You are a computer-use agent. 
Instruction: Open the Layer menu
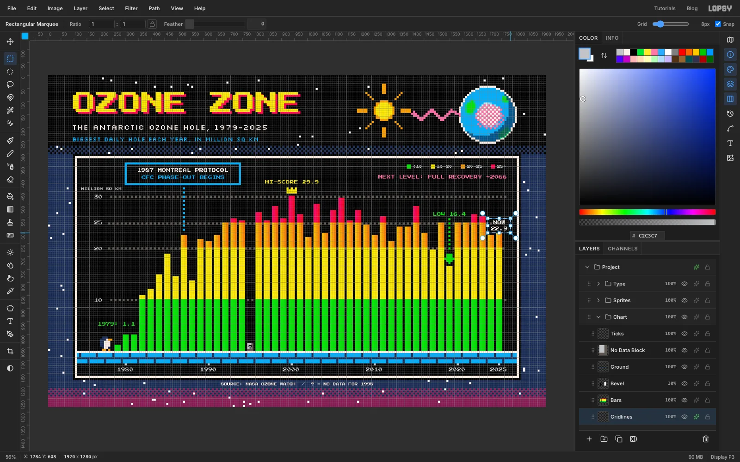80,8
